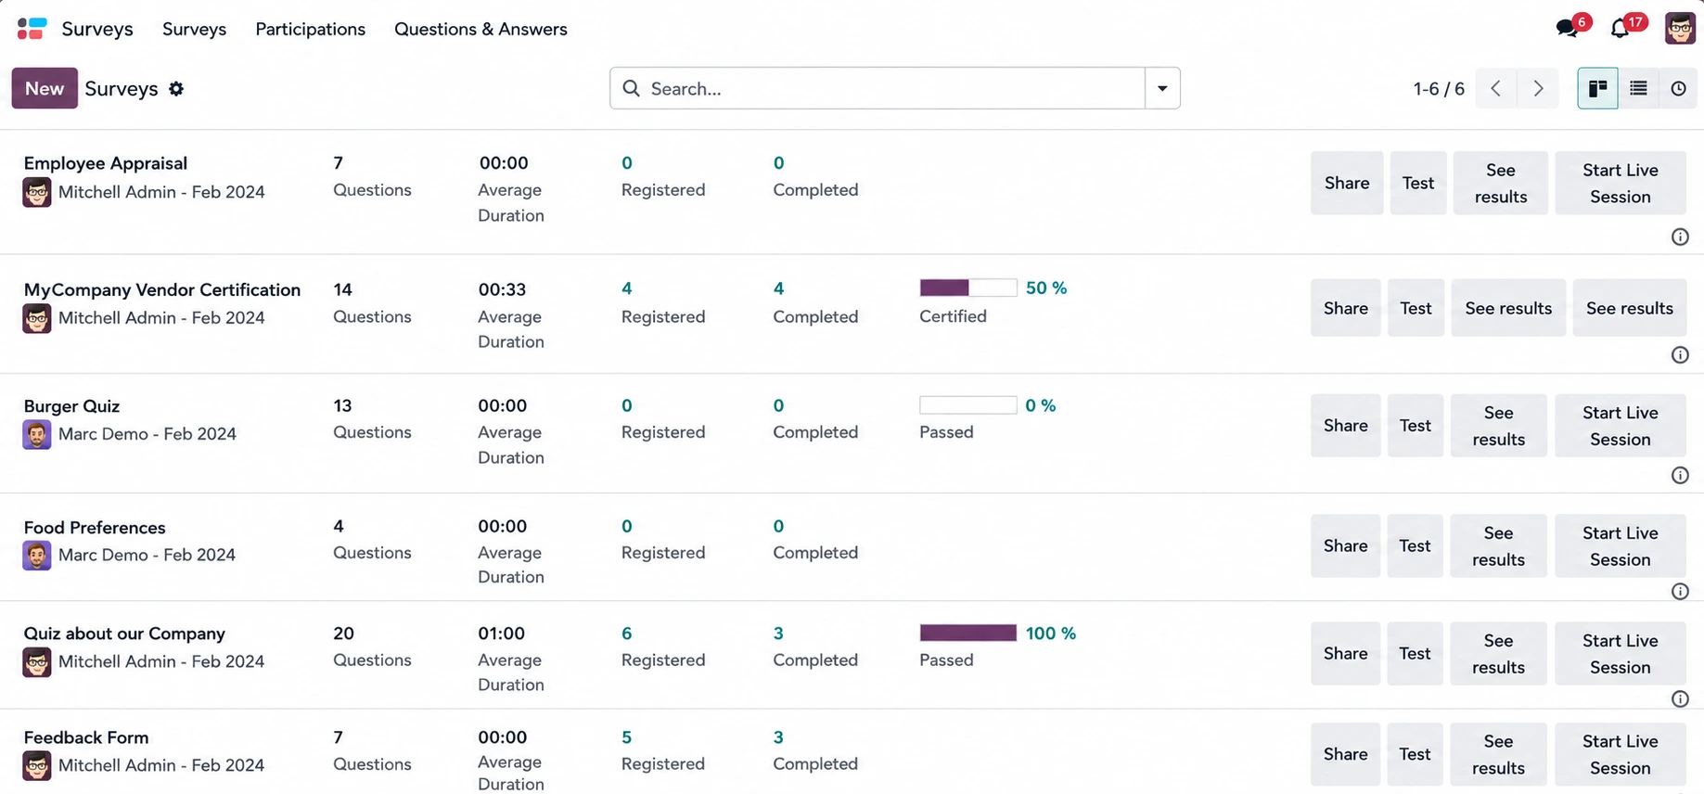This screenshot has height=794, width=1704.
Task: Open the Burger Quiz survey title
Action: (x=71, y=406)
